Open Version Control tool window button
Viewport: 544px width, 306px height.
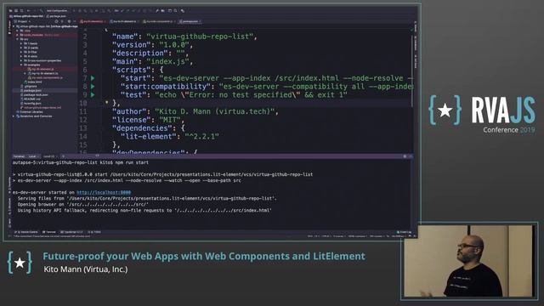[26, 232]
